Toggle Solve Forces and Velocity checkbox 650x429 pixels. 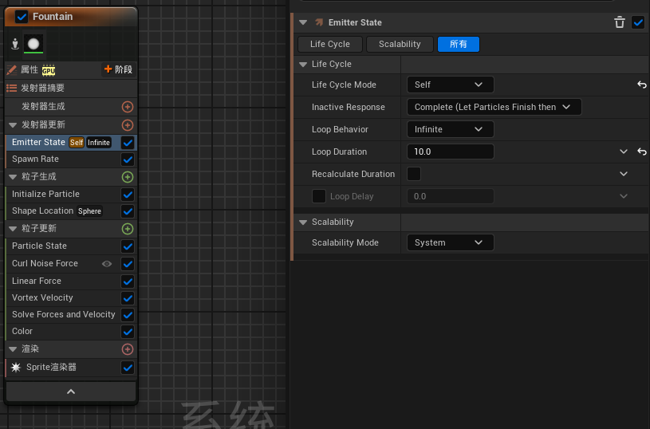tap(128, 315)
